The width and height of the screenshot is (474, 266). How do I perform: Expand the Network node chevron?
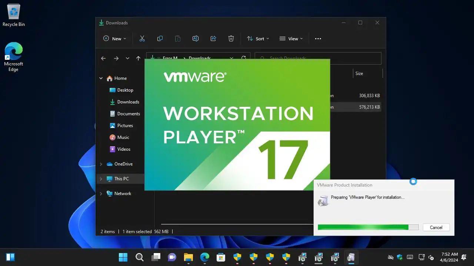101,194
